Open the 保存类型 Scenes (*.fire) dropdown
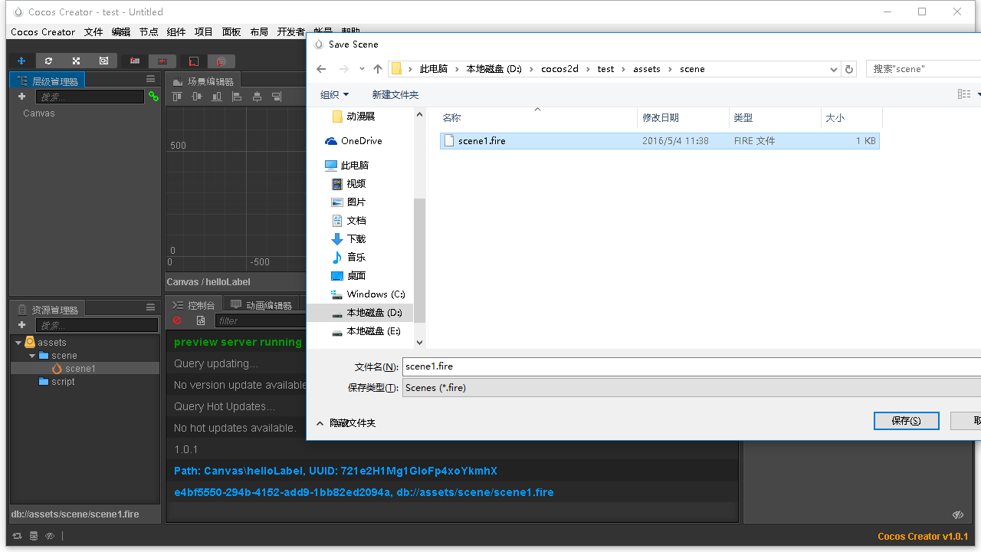 691,388
